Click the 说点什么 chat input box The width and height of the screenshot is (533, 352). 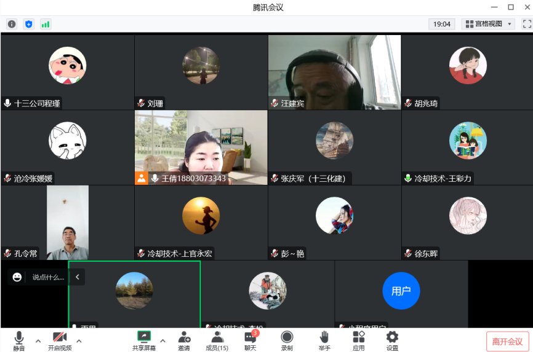point(47,277)
